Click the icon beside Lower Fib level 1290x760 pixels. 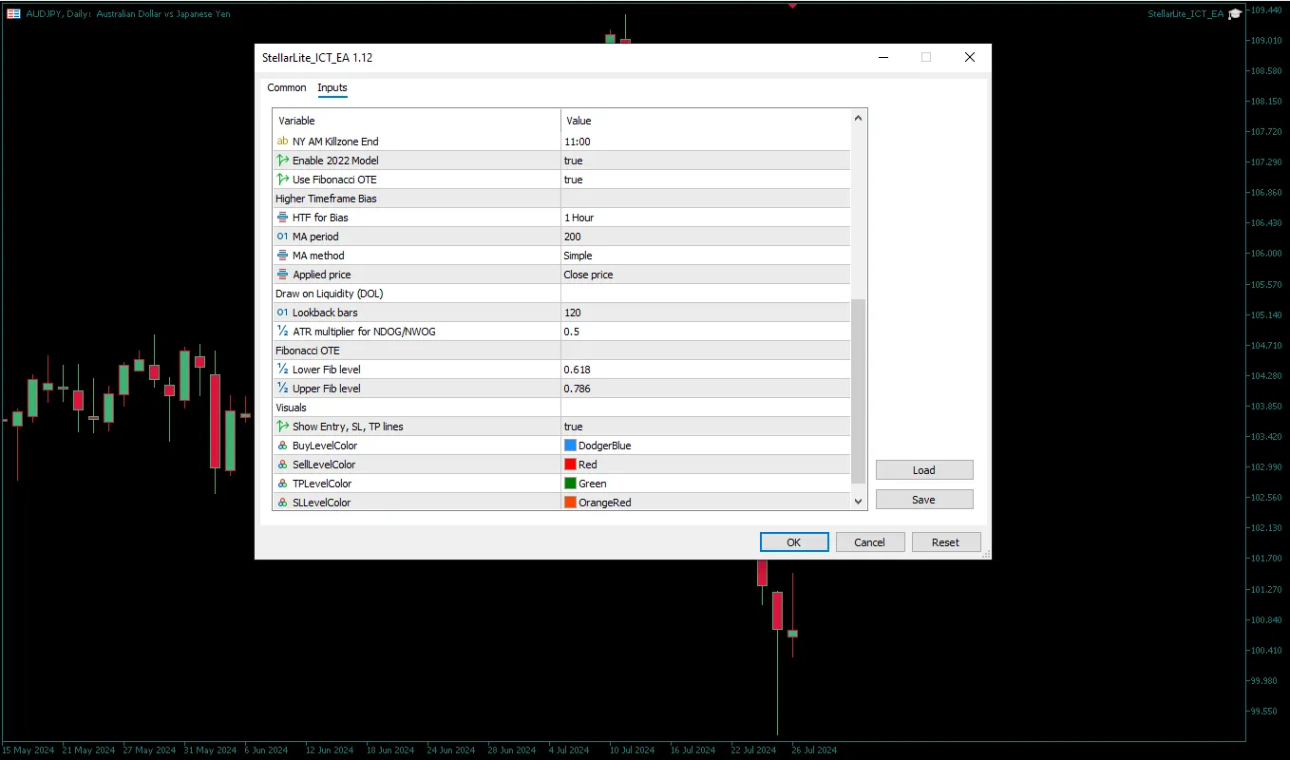pyautogui.click(x=282, y=370)
